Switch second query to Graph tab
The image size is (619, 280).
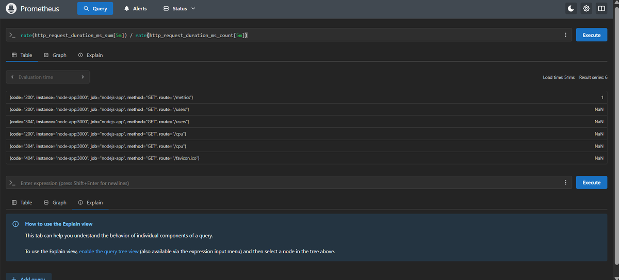click(x=55, y=203)
